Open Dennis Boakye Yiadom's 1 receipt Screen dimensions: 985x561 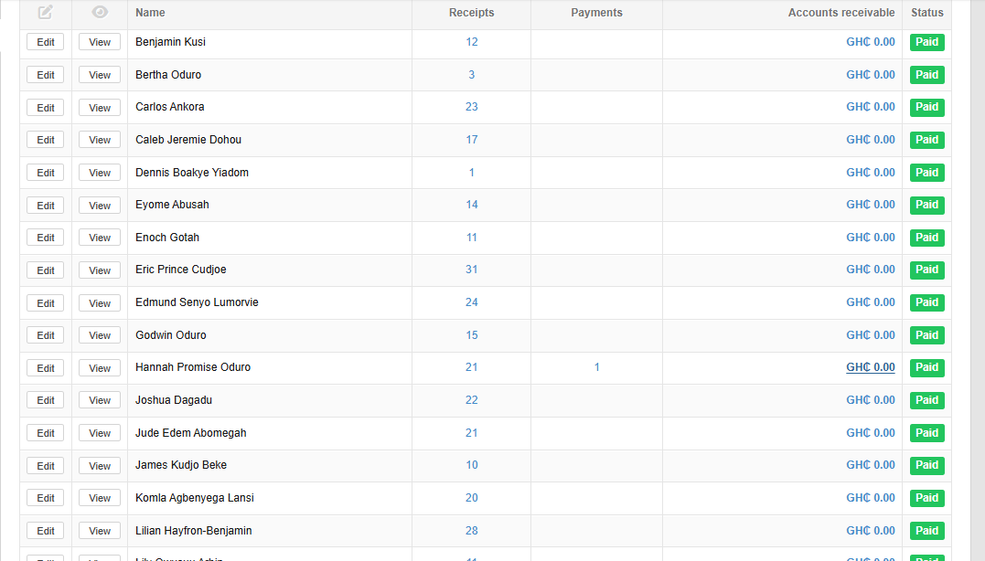point(472,173)
